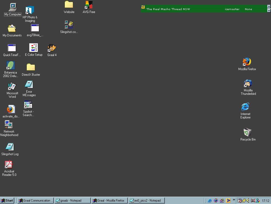Switch to graalz - Notepad taskbar window
The width and height of the screenshot is (271, 204).
tap(72, 201)
